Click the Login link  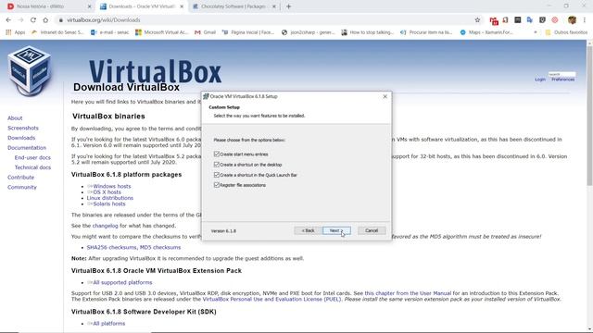(540, 80)
